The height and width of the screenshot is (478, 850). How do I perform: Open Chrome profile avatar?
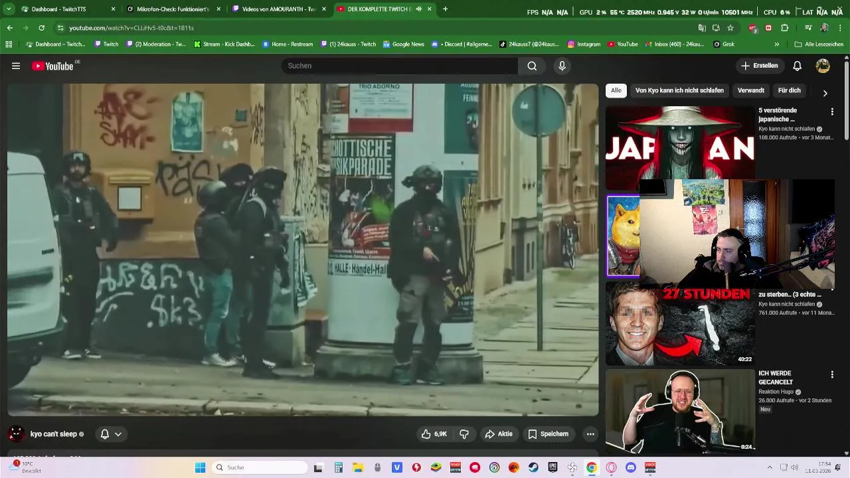click(x=824, y=28)
